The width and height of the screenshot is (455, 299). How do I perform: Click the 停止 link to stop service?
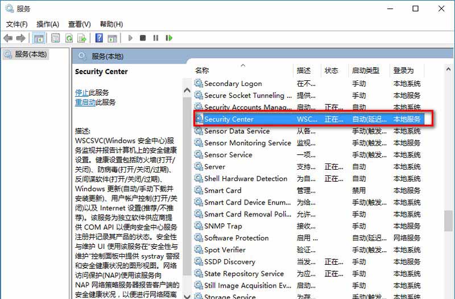tap(81, 92)
